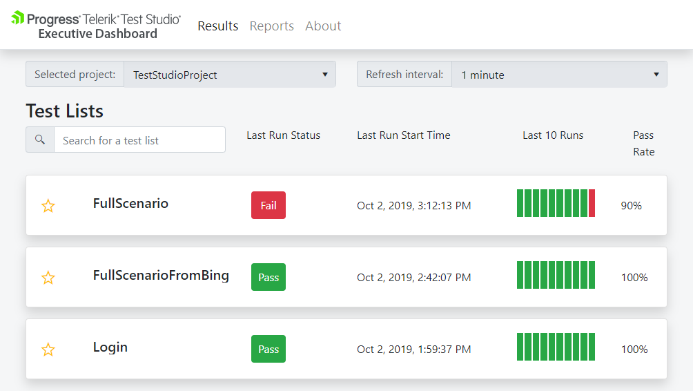Click the Search for a test list field
The image size is (693, 391).
pyautogui.click(x=139, y=140)
